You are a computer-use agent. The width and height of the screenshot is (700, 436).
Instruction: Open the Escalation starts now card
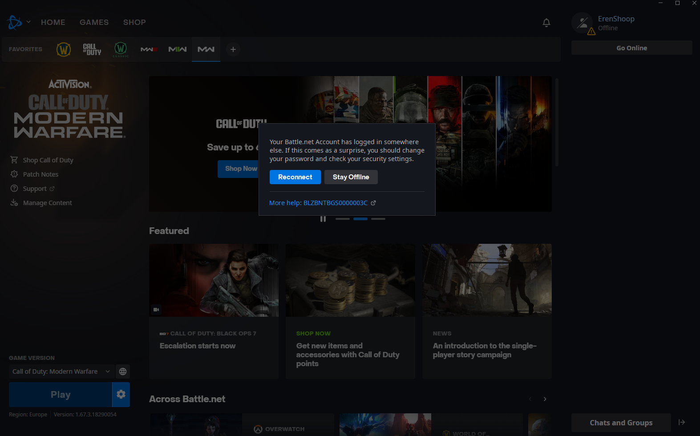(x=214, y=311)
